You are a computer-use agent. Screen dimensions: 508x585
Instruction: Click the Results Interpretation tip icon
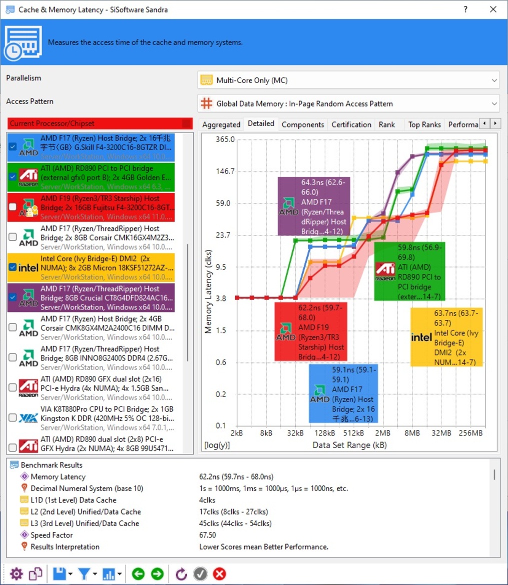pyautogui.click(x=25, y=546)
